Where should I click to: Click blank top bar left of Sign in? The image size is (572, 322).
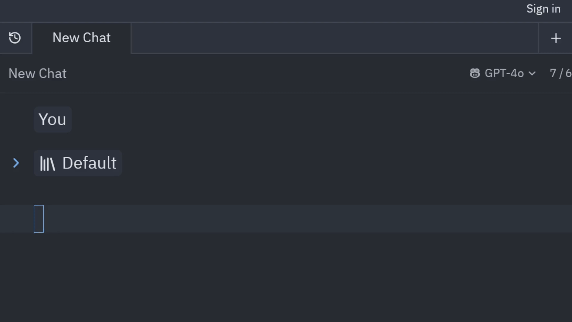click(268, 10)
